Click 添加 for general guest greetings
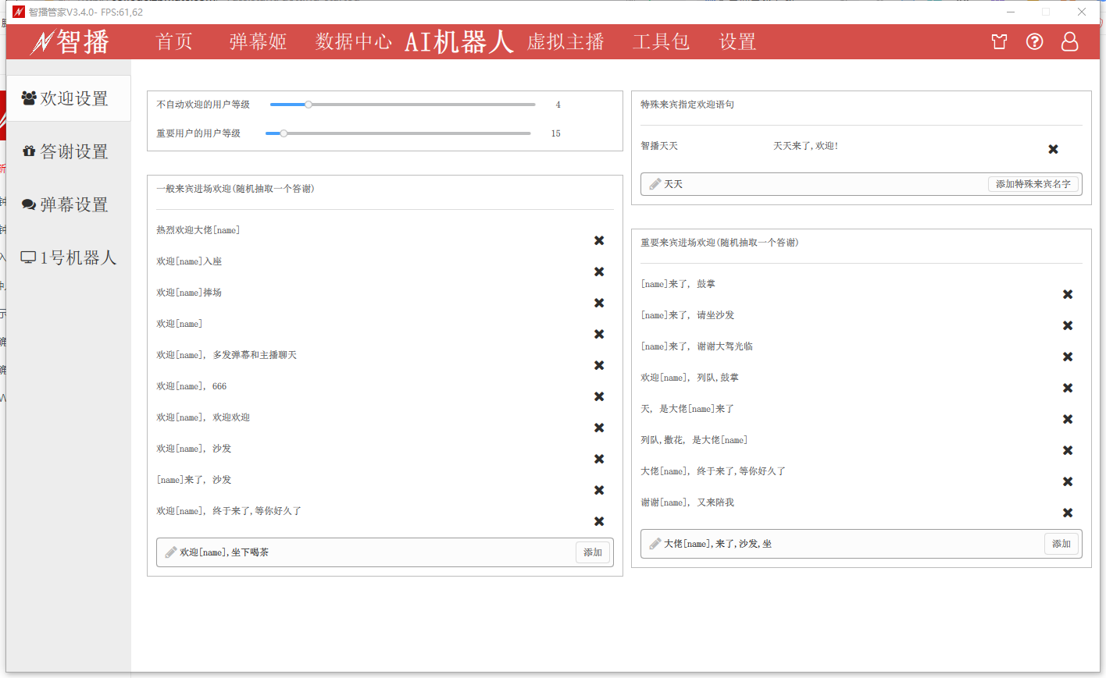 [x=593, y=552]
